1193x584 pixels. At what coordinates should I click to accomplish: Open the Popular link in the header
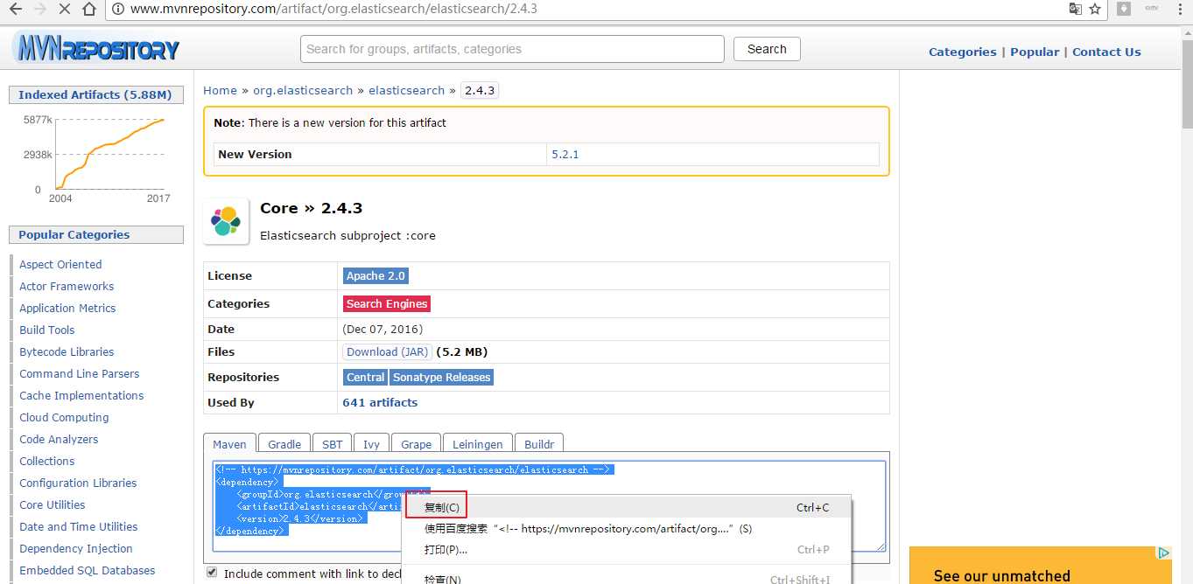pos(1035,52)
